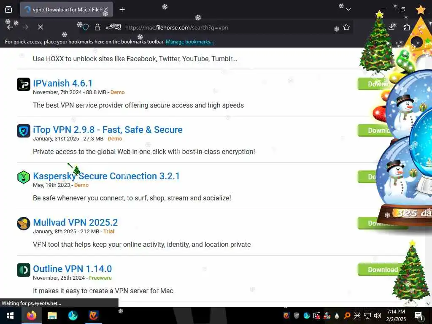432x324 pixels.
Task: Open the Downloads panel icon
Action: 392,27
